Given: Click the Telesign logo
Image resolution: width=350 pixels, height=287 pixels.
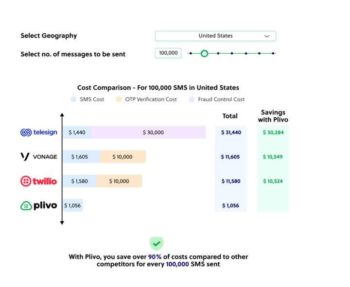Looking at the screenshot, I should tap(39, 132).
